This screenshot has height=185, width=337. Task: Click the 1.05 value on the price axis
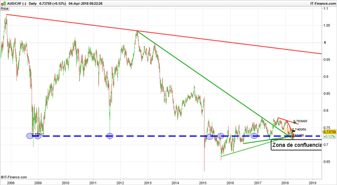coord(327,26)
